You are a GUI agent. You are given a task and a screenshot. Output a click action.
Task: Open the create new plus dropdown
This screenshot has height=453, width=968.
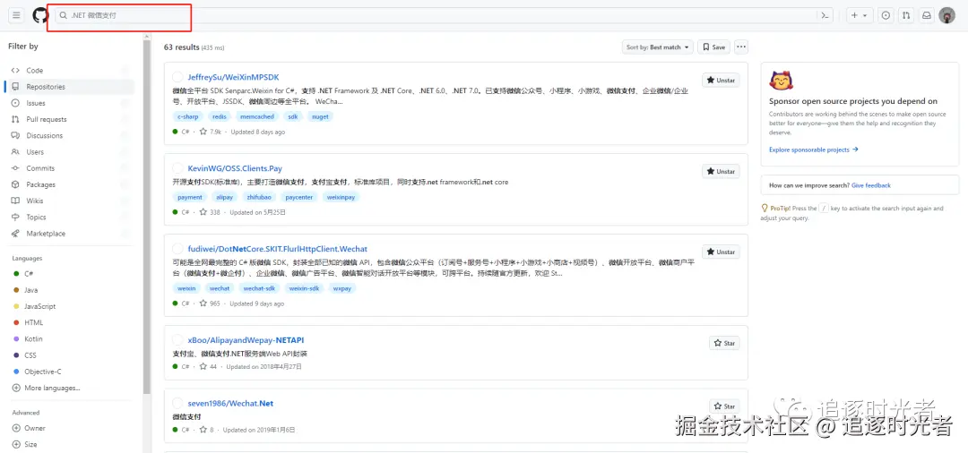(859, 15)
